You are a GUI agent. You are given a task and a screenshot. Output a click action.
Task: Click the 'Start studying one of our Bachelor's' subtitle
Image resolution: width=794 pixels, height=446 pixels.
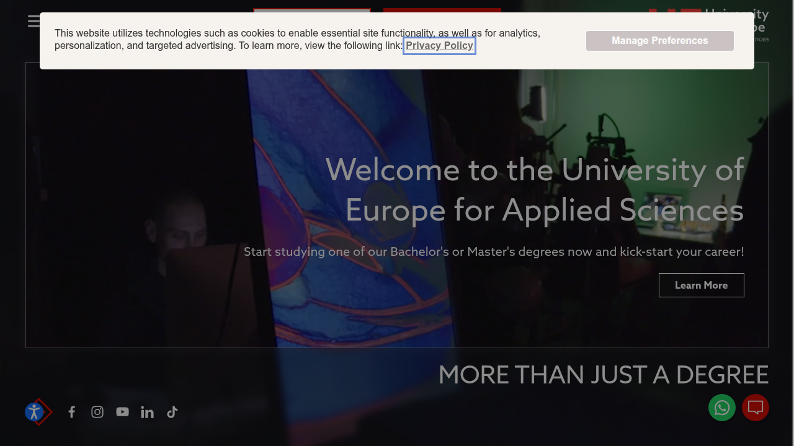pos(494,252)
